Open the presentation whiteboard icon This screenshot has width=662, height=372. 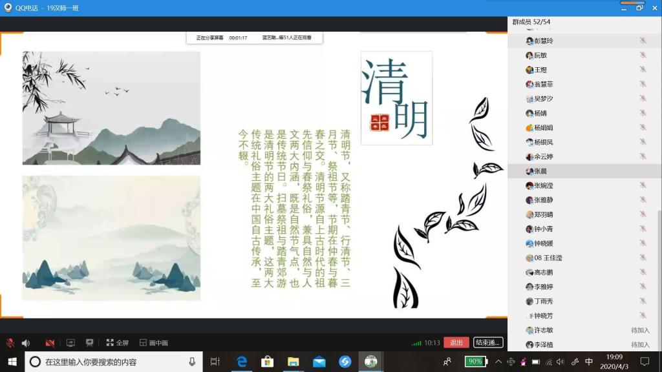(x=90, y=343)
